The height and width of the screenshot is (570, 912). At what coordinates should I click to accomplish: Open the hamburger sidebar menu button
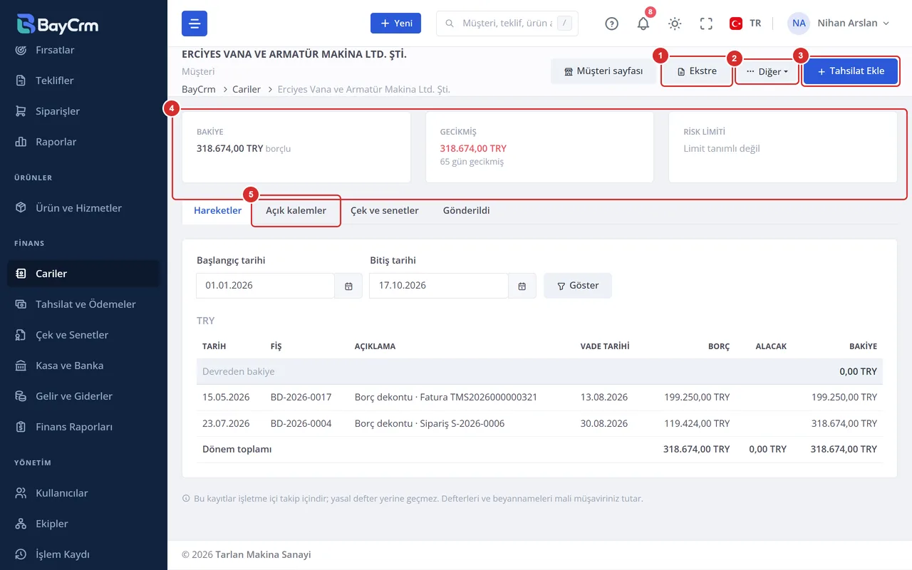pos(195,24)
